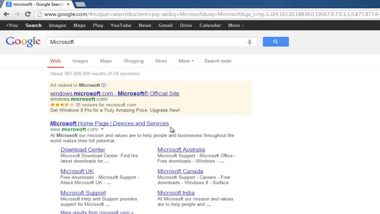Open the windows.microsoft.com Official Site ad link
The width and height of the screenshot is (380, 214).
coord(115,93)
